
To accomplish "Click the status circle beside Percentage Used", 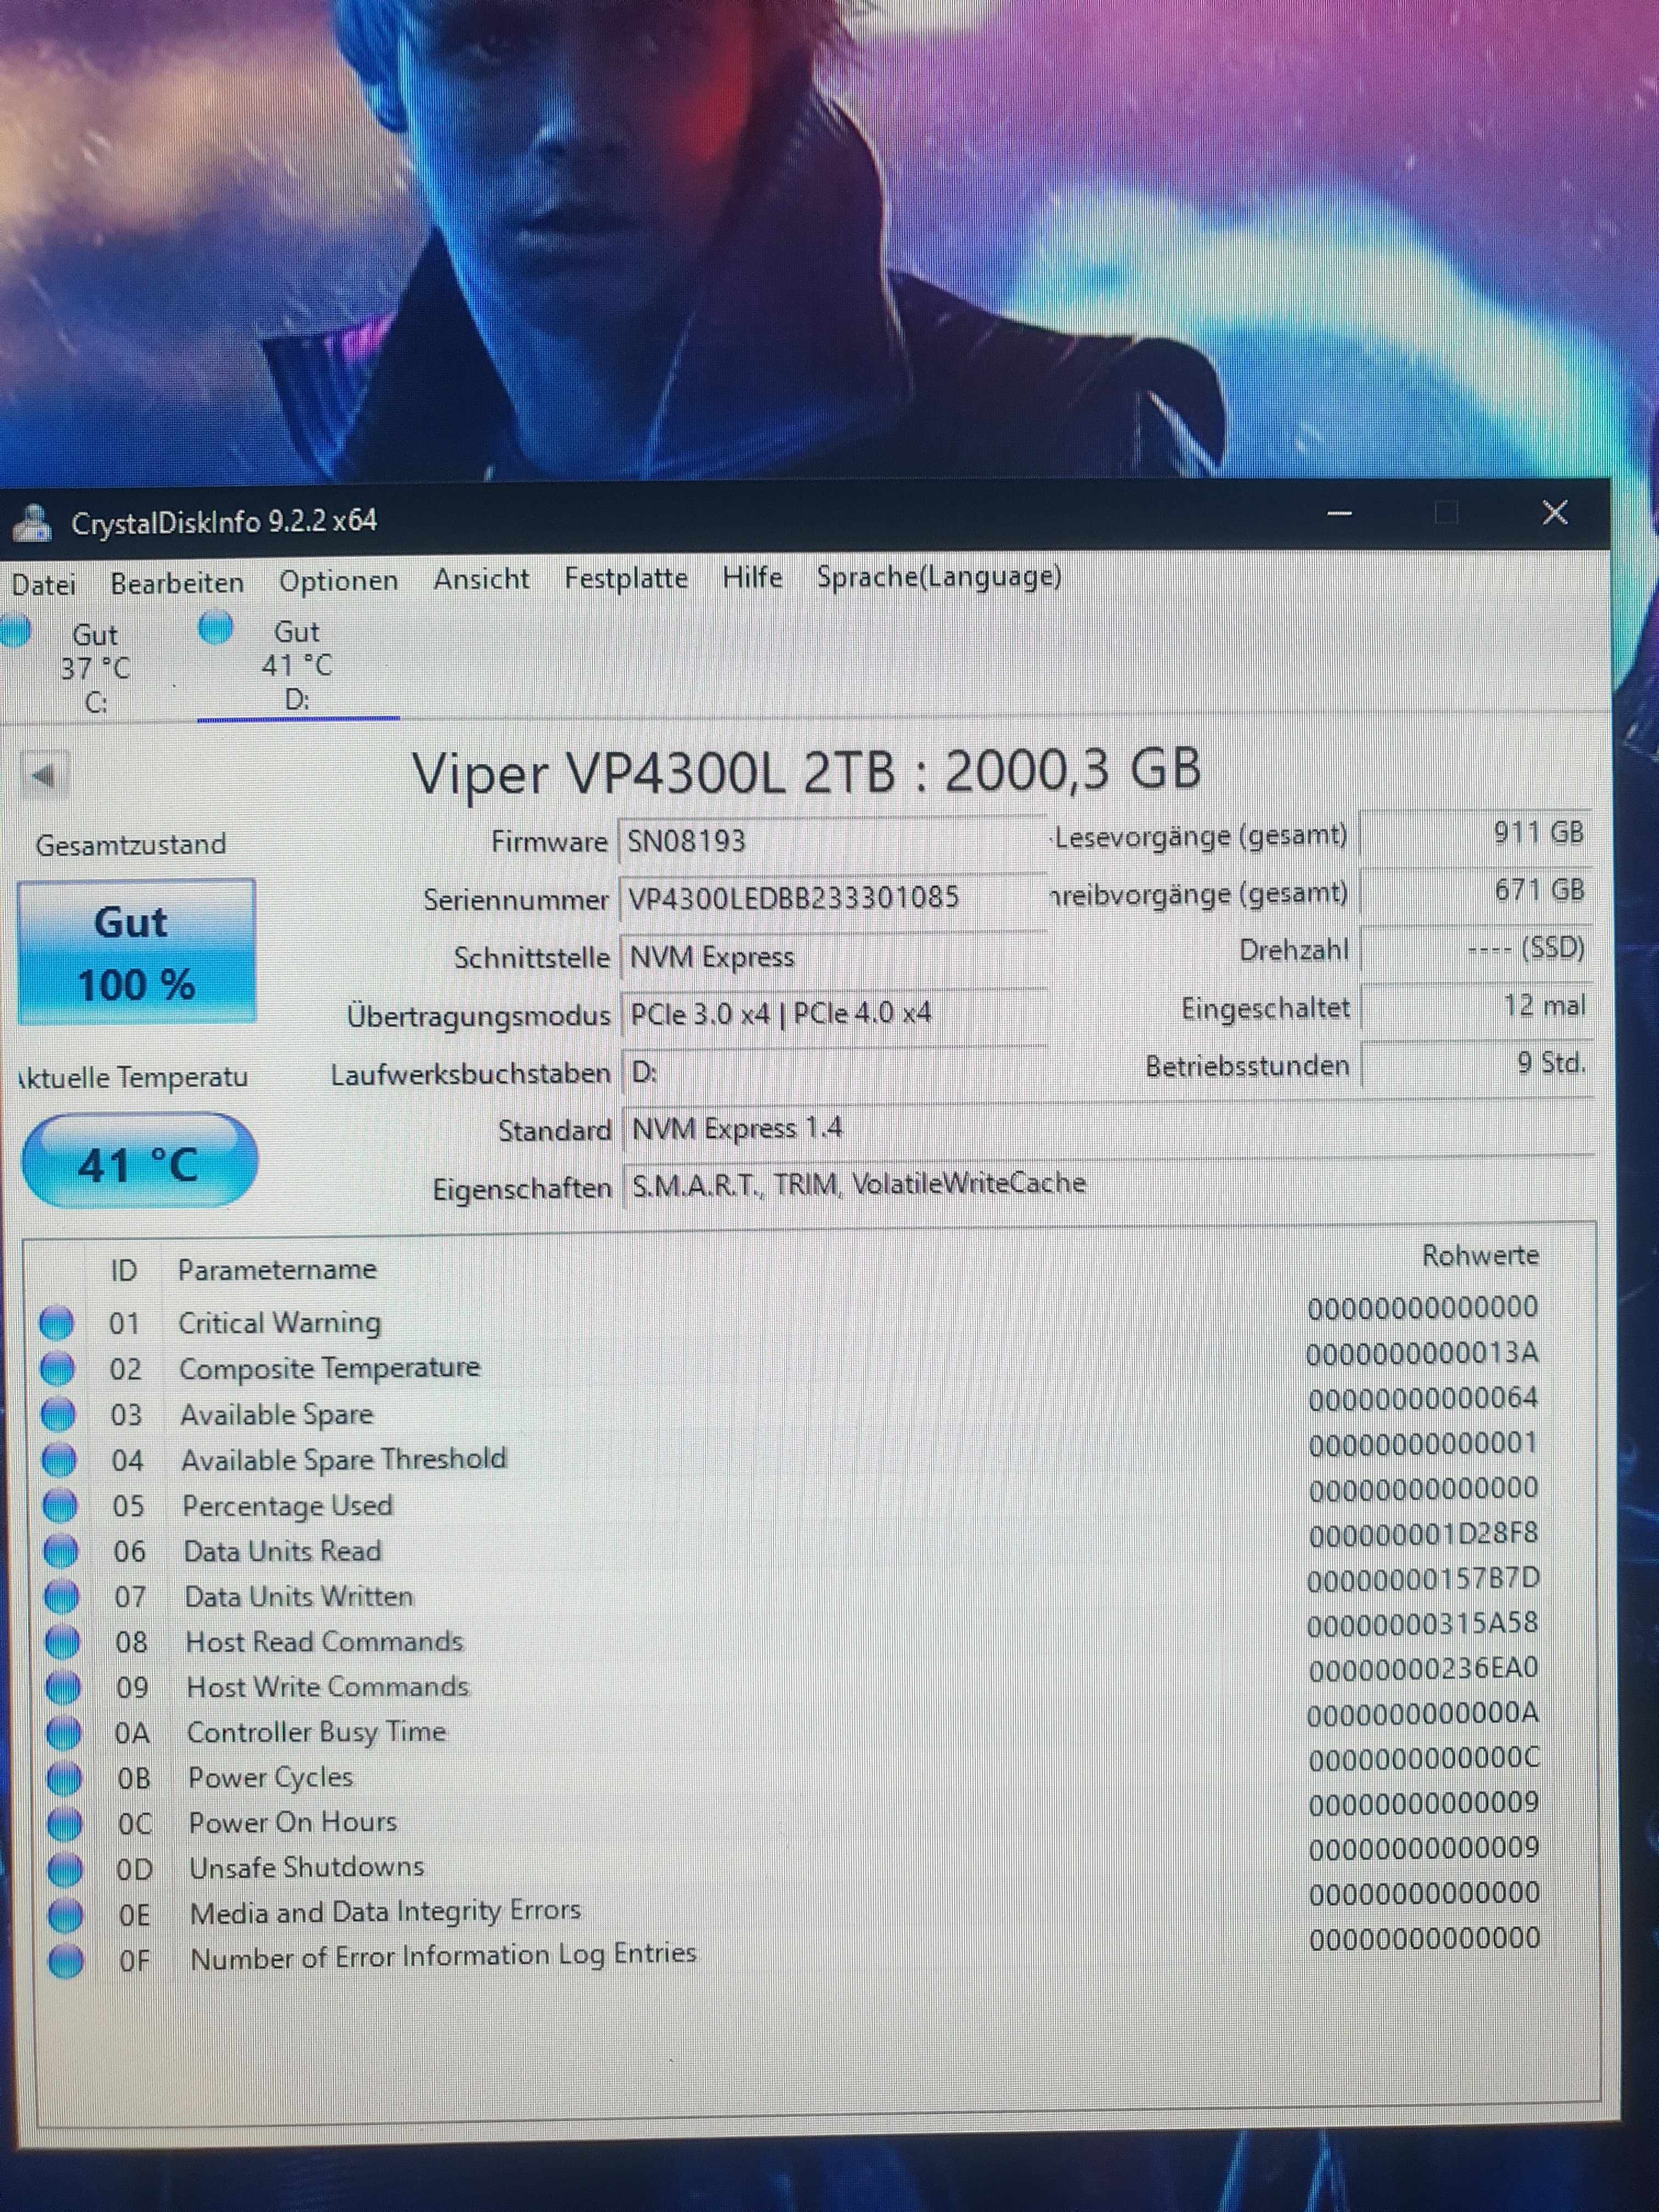I will click(x=59, y=1506).
